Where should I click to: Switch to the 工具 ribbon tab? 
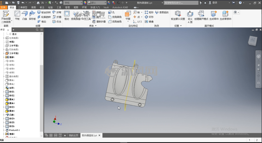point(59,7)
